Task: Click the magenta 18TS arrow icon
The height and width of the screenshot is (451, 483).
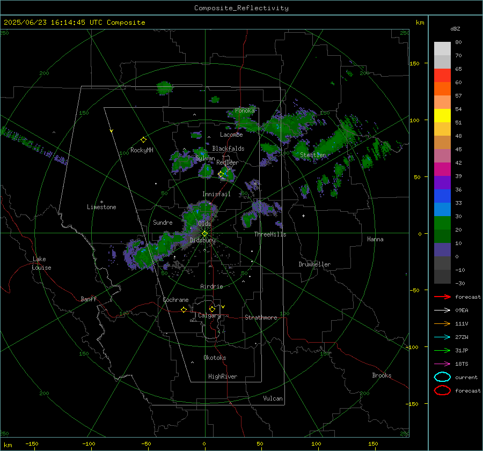Action: [442, 364]
